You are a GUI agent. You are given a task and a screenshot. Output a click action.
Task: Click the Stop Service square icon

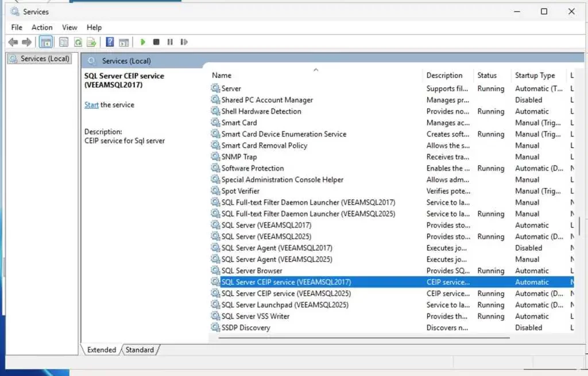click(156, 42)
